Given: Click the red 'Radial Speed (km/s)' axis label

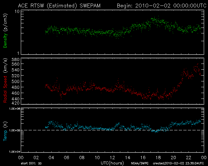Looking at the screenshot, I should click(x=5, y=80).
